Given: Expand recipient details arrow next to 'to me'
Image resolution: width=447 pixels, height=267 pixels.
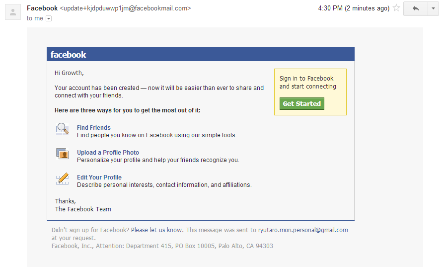Looking at the screenshot, I should click(49, 18).
